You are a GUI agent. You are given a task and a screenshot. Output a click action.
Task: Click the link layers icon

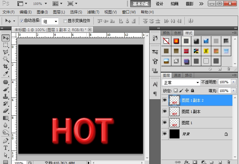tap(178, 162)
